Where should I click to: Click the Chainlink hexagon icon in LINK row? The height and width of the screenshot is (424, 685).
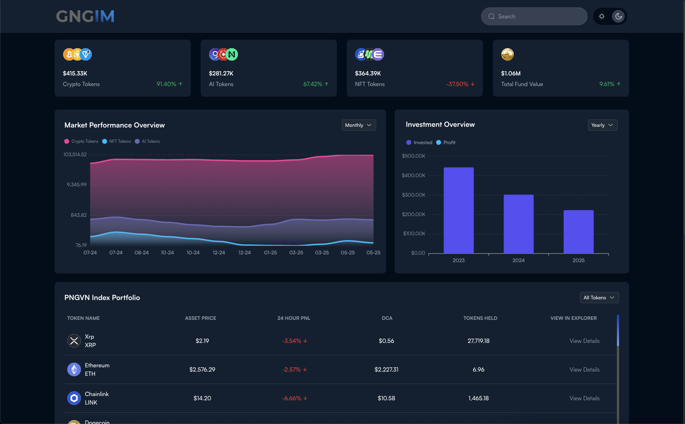[x=74, y=398]
